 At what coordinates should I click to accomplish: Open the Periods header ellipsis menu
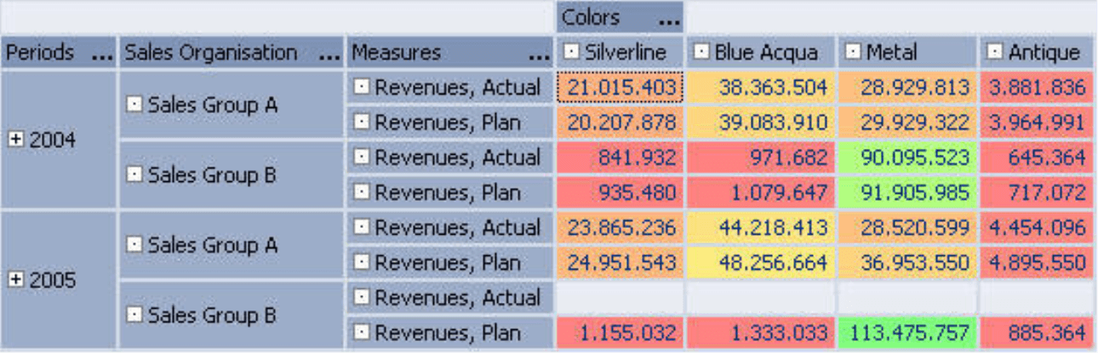coord(102,54)
